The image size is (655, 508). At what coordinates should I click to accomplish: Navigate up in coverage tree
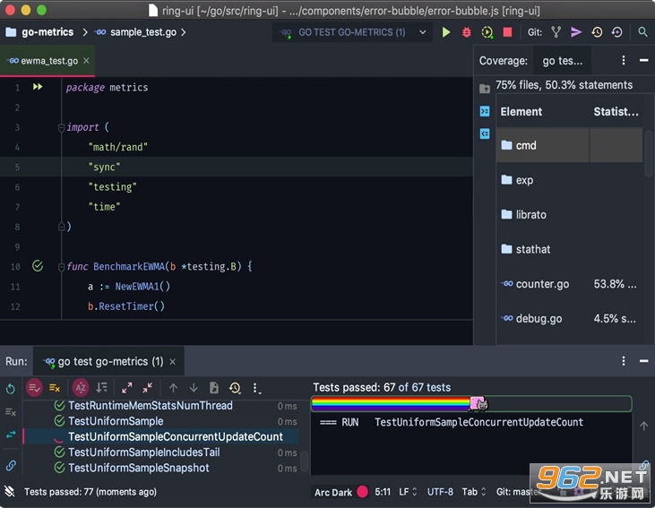[x=485, y=88]
